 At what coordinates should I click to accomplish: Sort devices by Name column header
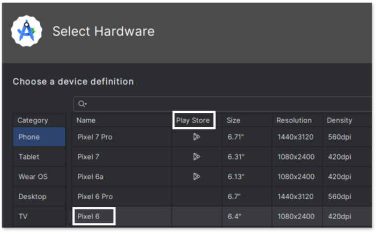(x=86, y=120)
